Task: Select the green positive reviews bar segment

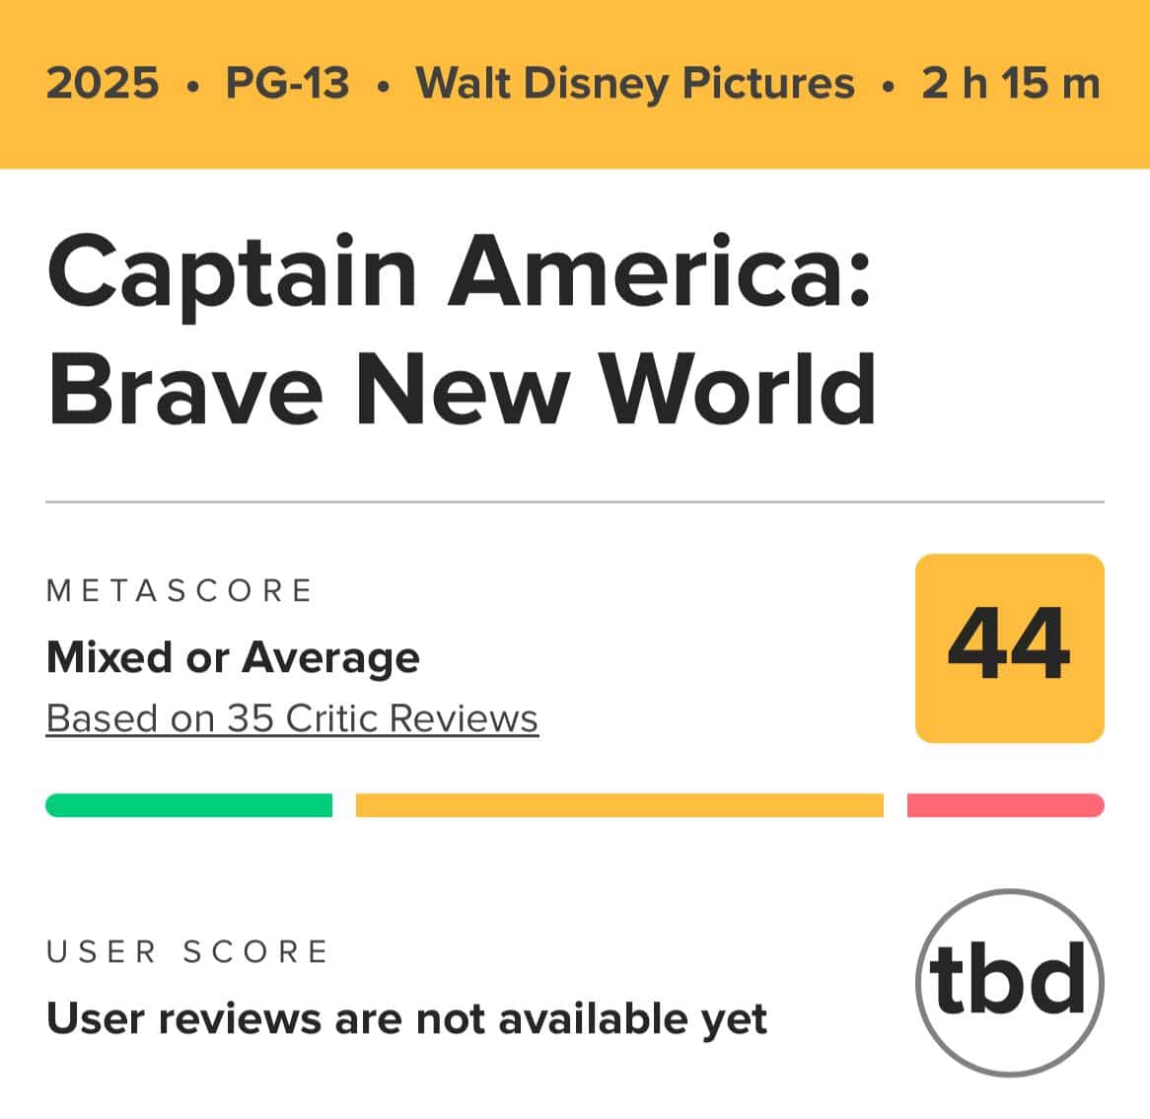Action: (188, 805)
